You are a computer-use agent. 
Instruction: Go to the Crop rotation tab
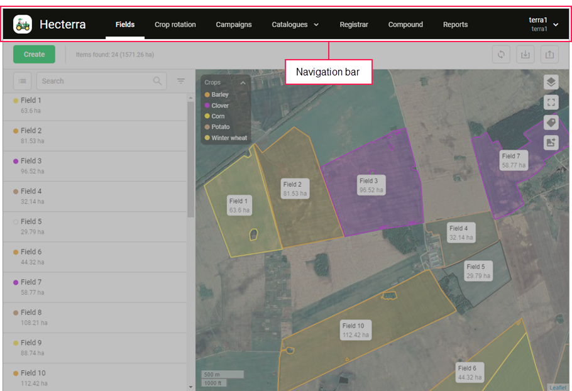click(175, 25)
